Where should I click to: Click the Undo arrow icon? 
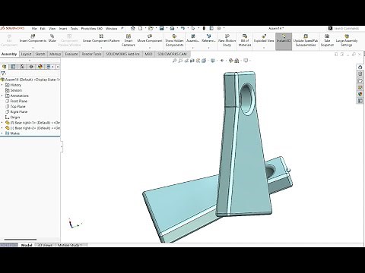182,28
